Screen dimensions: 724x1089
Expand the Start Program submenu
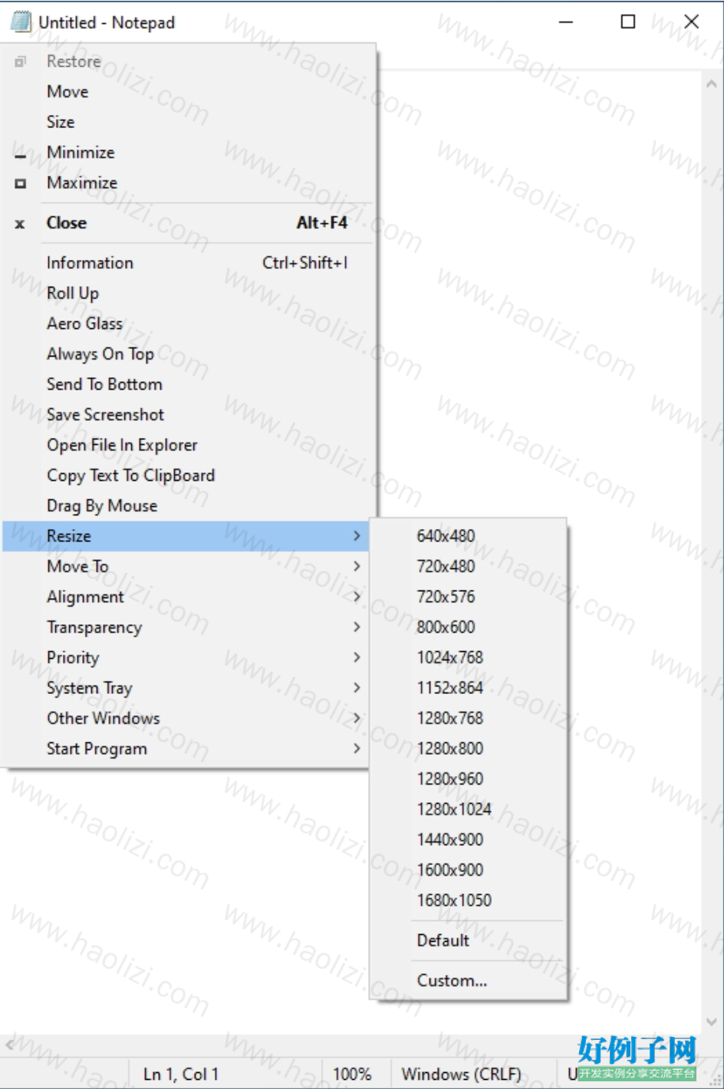pos(186,749)
